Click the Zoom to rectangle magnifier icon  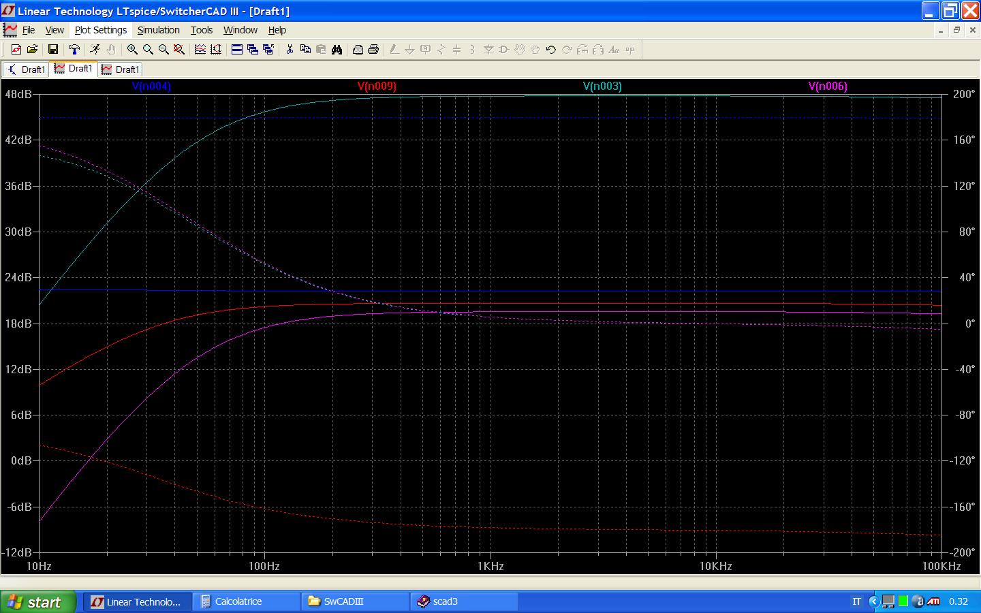tap(148, 49)
